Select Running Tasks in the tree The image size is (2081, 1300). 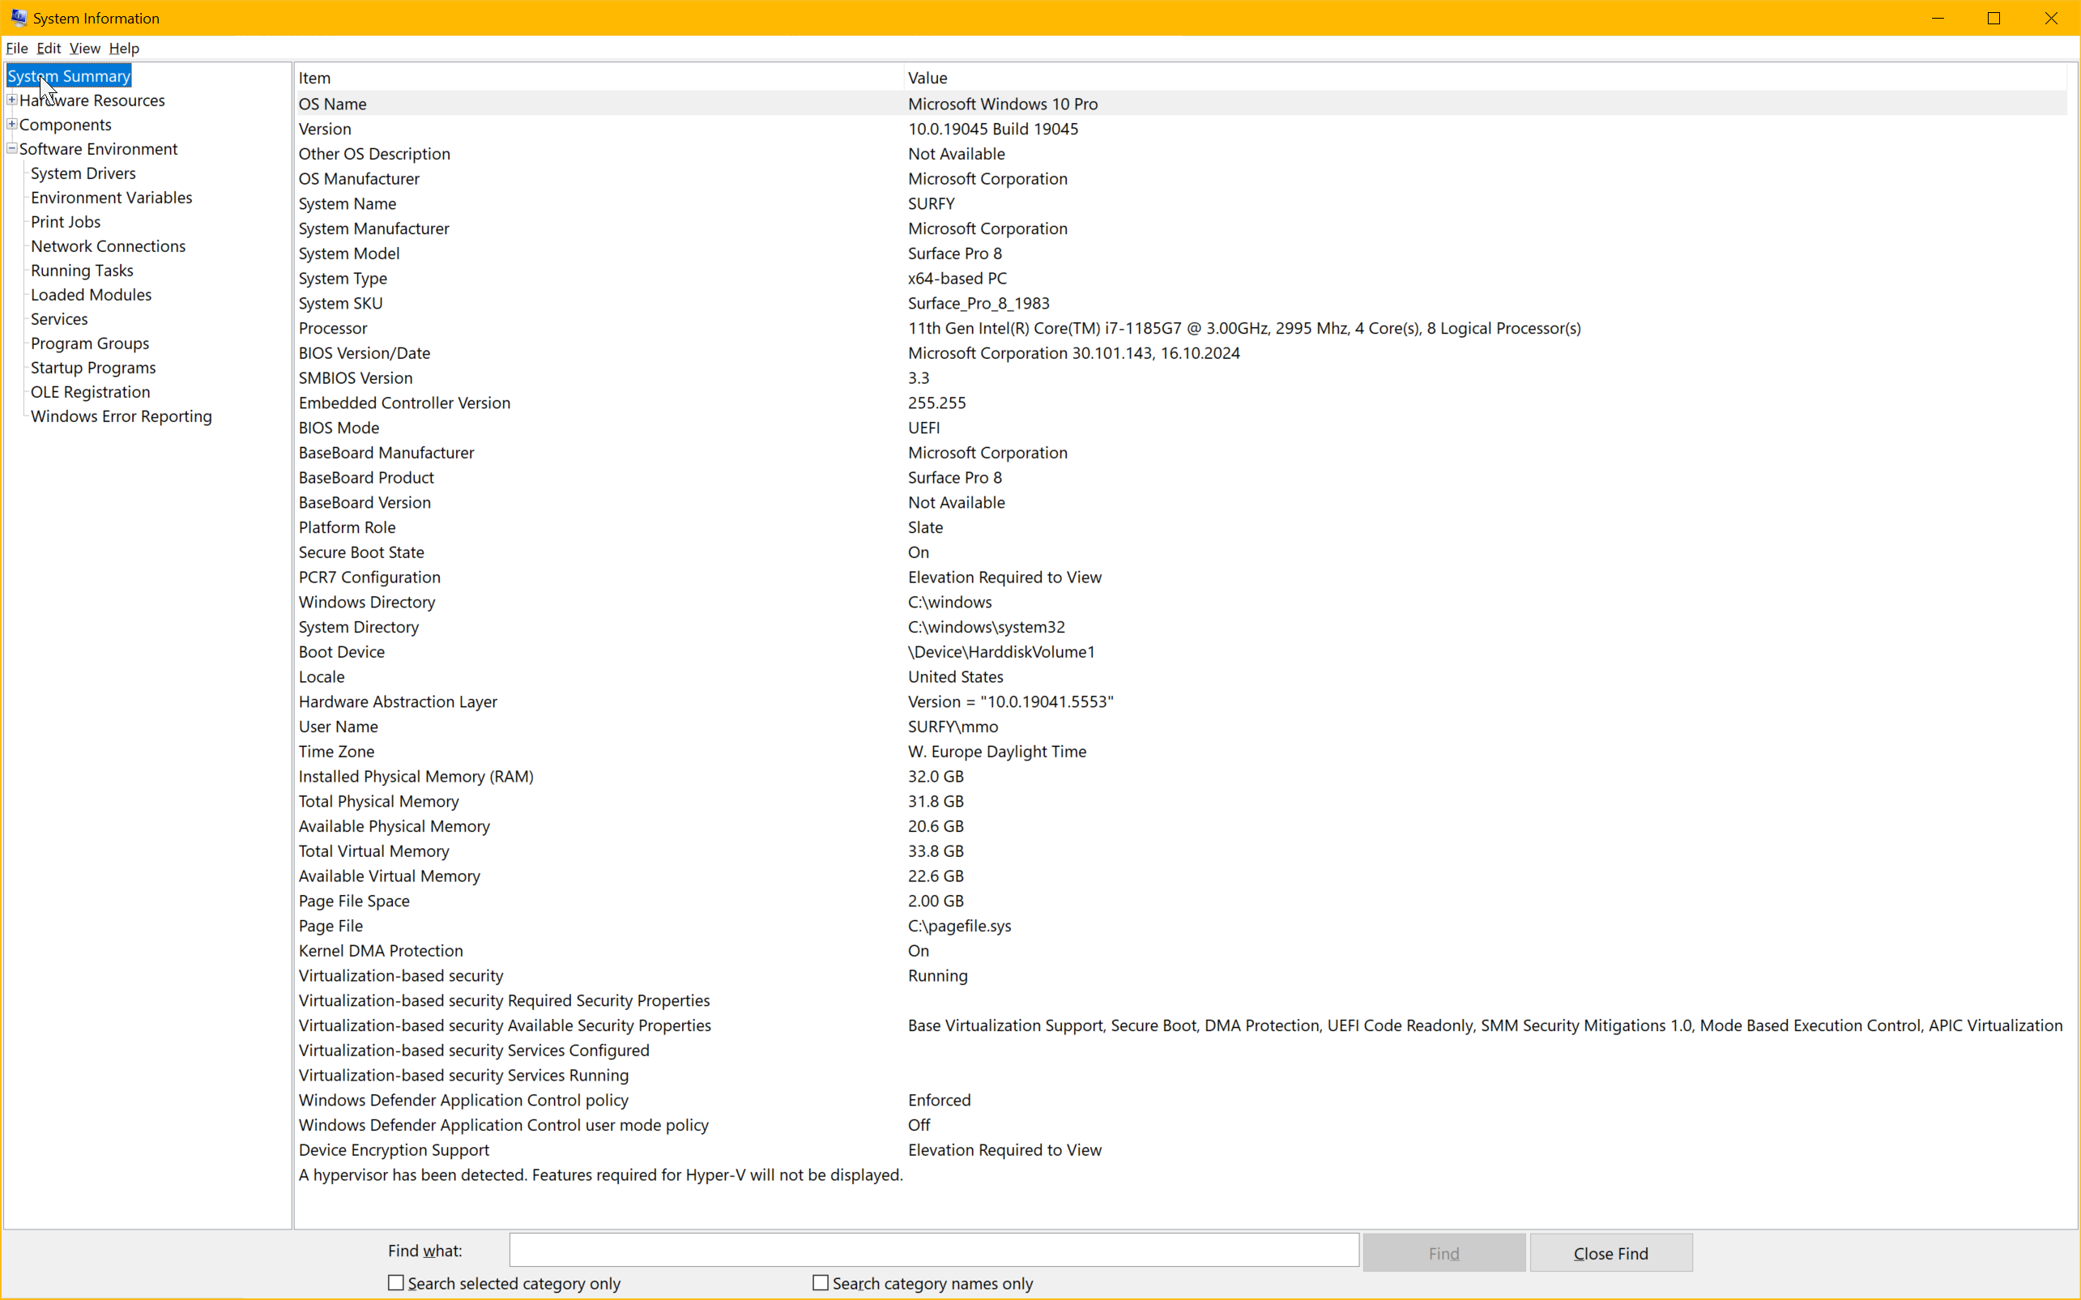(82, 270)
